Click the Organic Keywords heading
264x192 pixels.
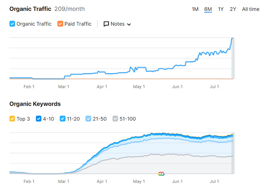point(35,104)
